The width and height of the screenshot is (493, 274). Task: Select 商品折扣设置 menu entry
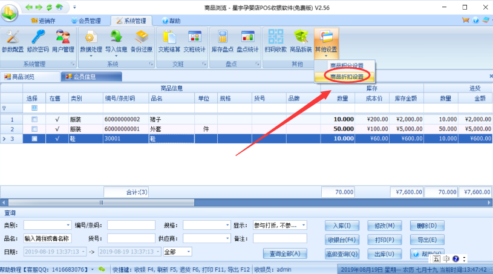[347, 77]
